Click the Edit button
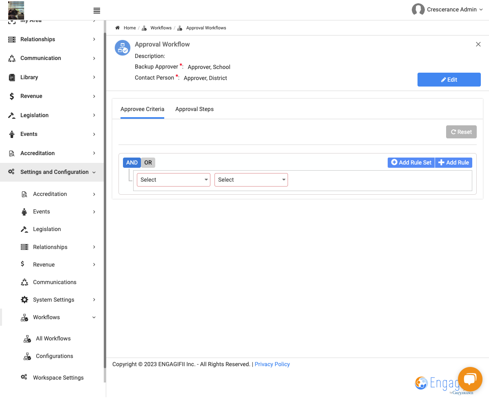Image resolution: width=489 pixels, height=398 pixels. pyautogui.click(x=449, y=80)
